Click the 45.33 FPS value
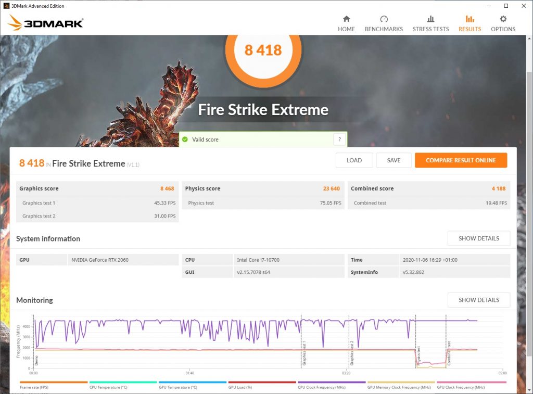This screenshot has height=394, width=533. point(165,203)
